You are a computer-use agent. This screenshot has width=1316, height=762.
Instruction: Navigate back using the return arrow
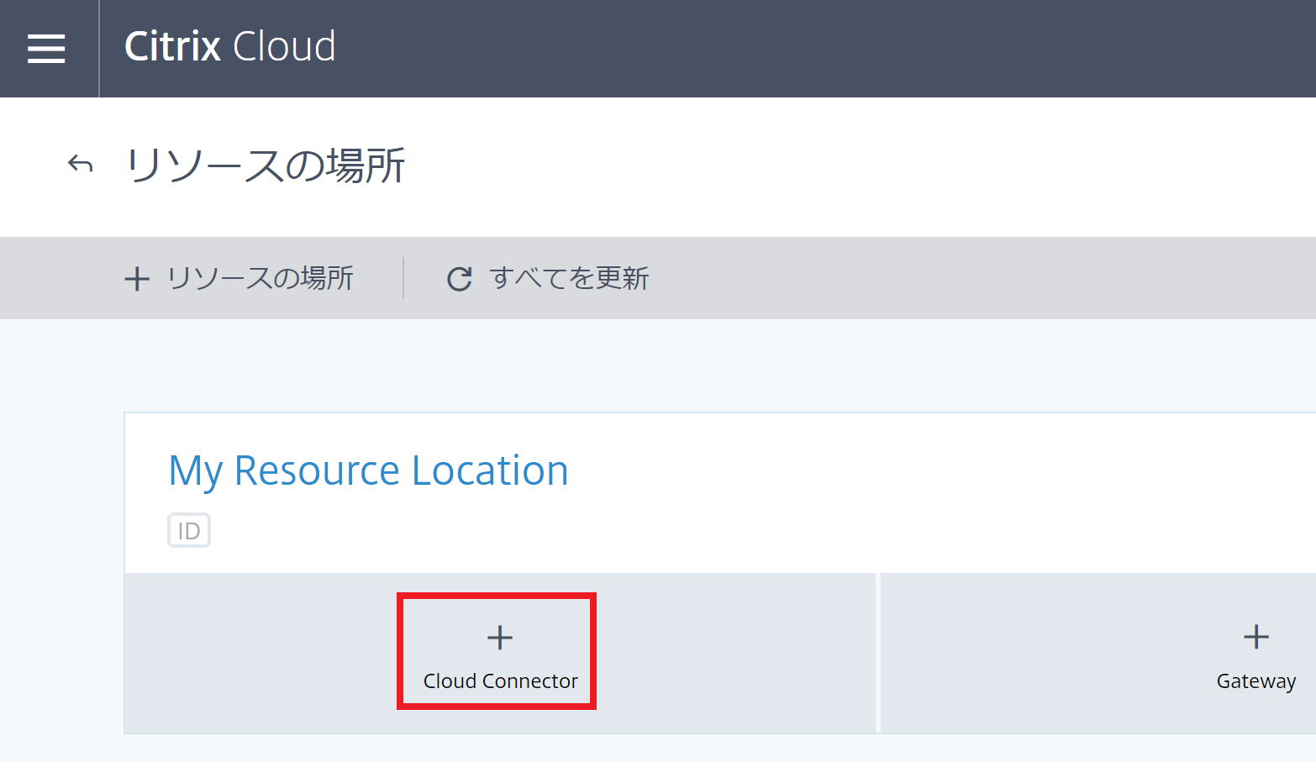coord(80,163)
